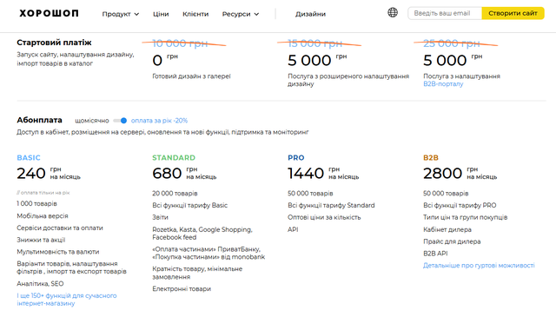The width and height of the screenshot is (556, 317).
Task: Select 'оплата за рік -20%' option
Action: click(x=159, y=121)
